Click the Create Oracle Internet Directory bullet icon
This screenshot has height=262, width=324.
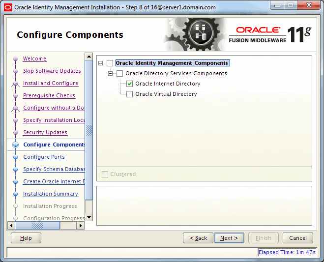point(16,181)
